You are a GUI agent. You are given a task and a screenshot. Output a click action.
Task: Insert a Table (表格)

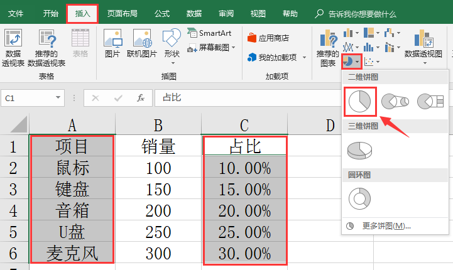click(x=80, y=43)
